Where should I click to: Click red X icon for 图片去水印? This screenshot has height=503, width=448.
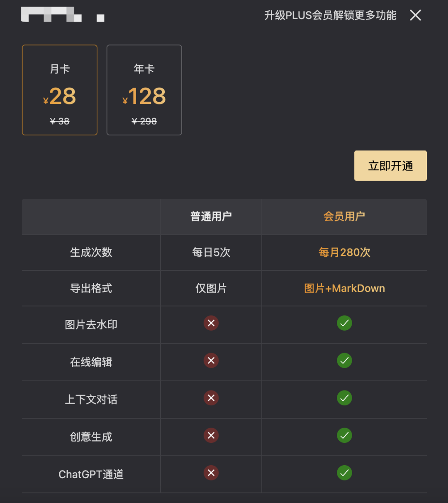(211, 323)
